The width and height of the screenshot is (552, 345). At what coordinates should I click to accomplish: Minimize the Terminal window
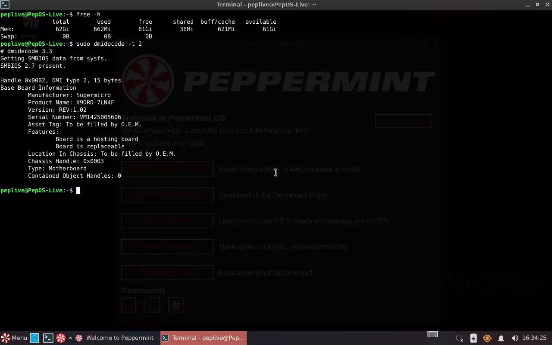coord(527,5)
